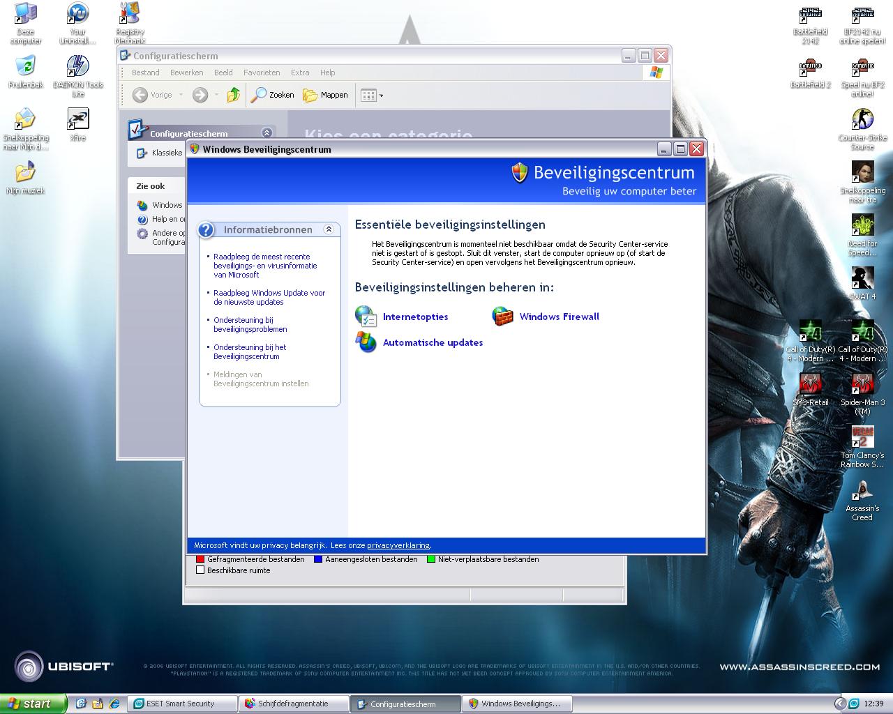The width and height of the screenshot is (893, 714).
Task: Open Tom Clancy's Rainbow Six desktop icon
Action: 863,447
